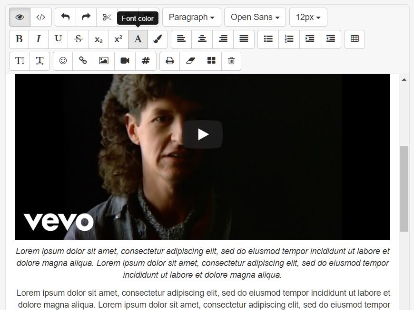Open the four-squares blocks tool
The width and height of the screenshot is (414, 310).
211,61
